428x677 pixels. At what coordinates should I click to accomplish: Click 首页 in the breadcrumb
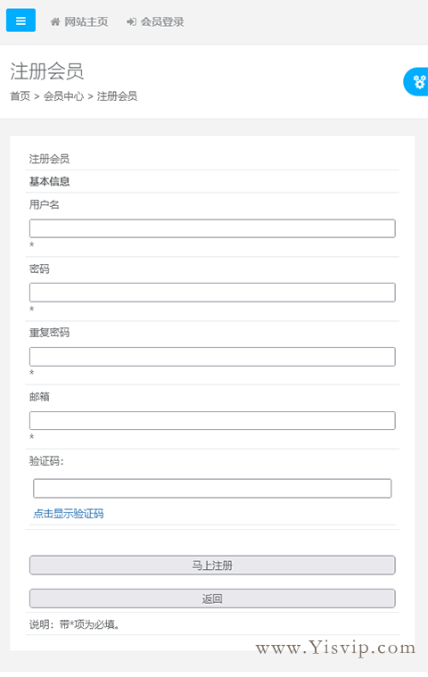pyautogui.click(x=21, y=95)
